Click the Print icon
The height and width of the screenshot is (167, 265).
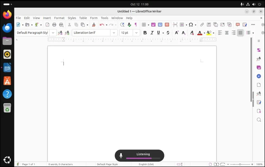coord(54,25)
